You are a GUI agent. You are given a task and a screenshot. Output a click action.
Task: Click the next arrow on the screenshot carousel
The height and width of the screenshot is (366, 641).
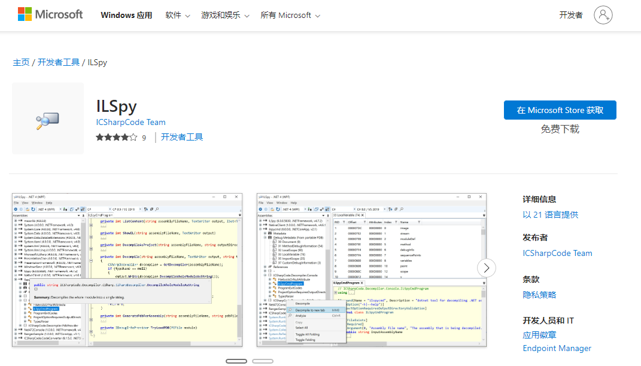(487, 268)
